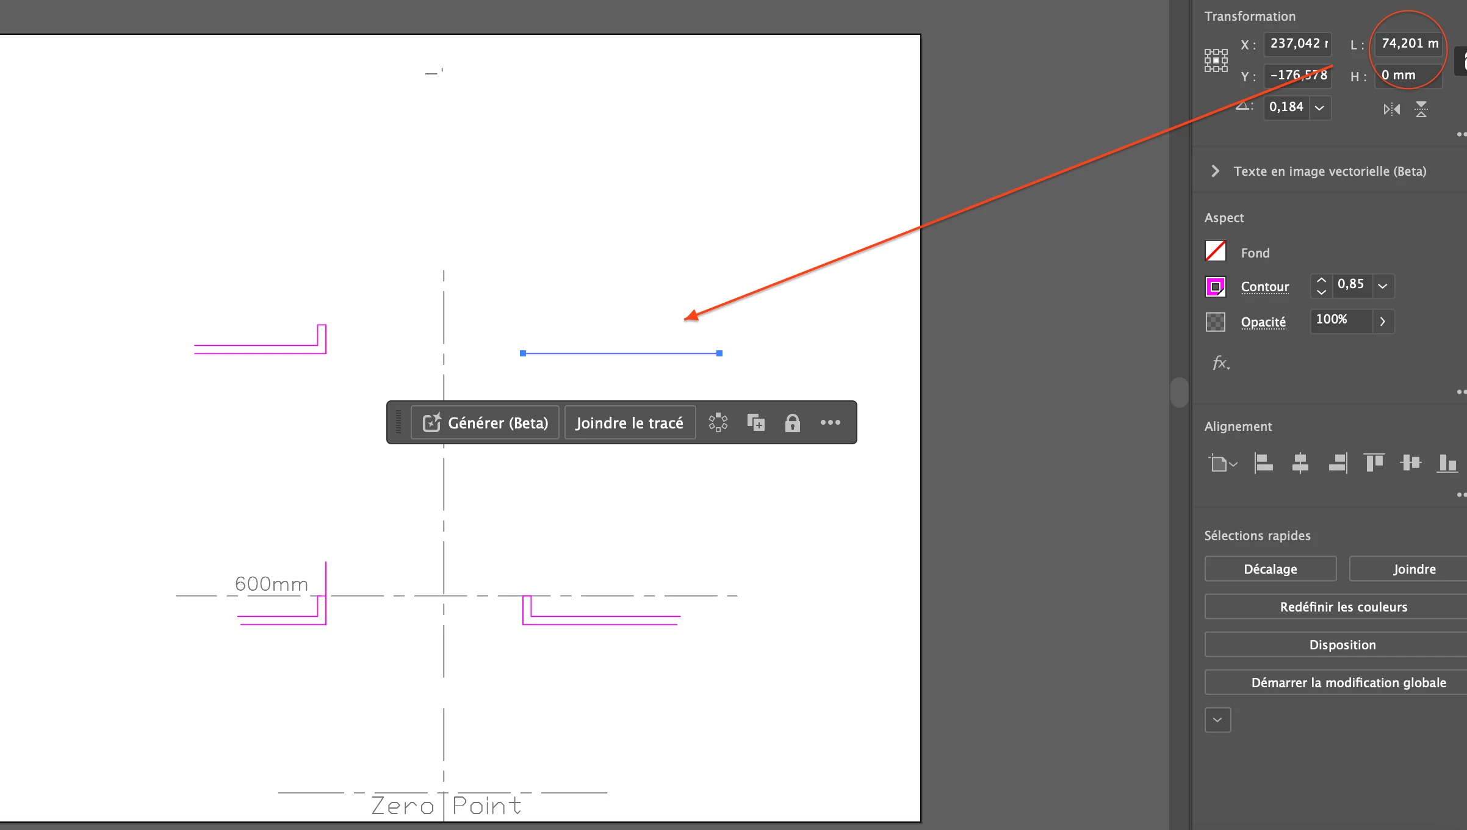Open the Contour stroke color swatch
The width and height of the screenshot is (1467, 830).
pyautogui.click(x=1216, y=286)
